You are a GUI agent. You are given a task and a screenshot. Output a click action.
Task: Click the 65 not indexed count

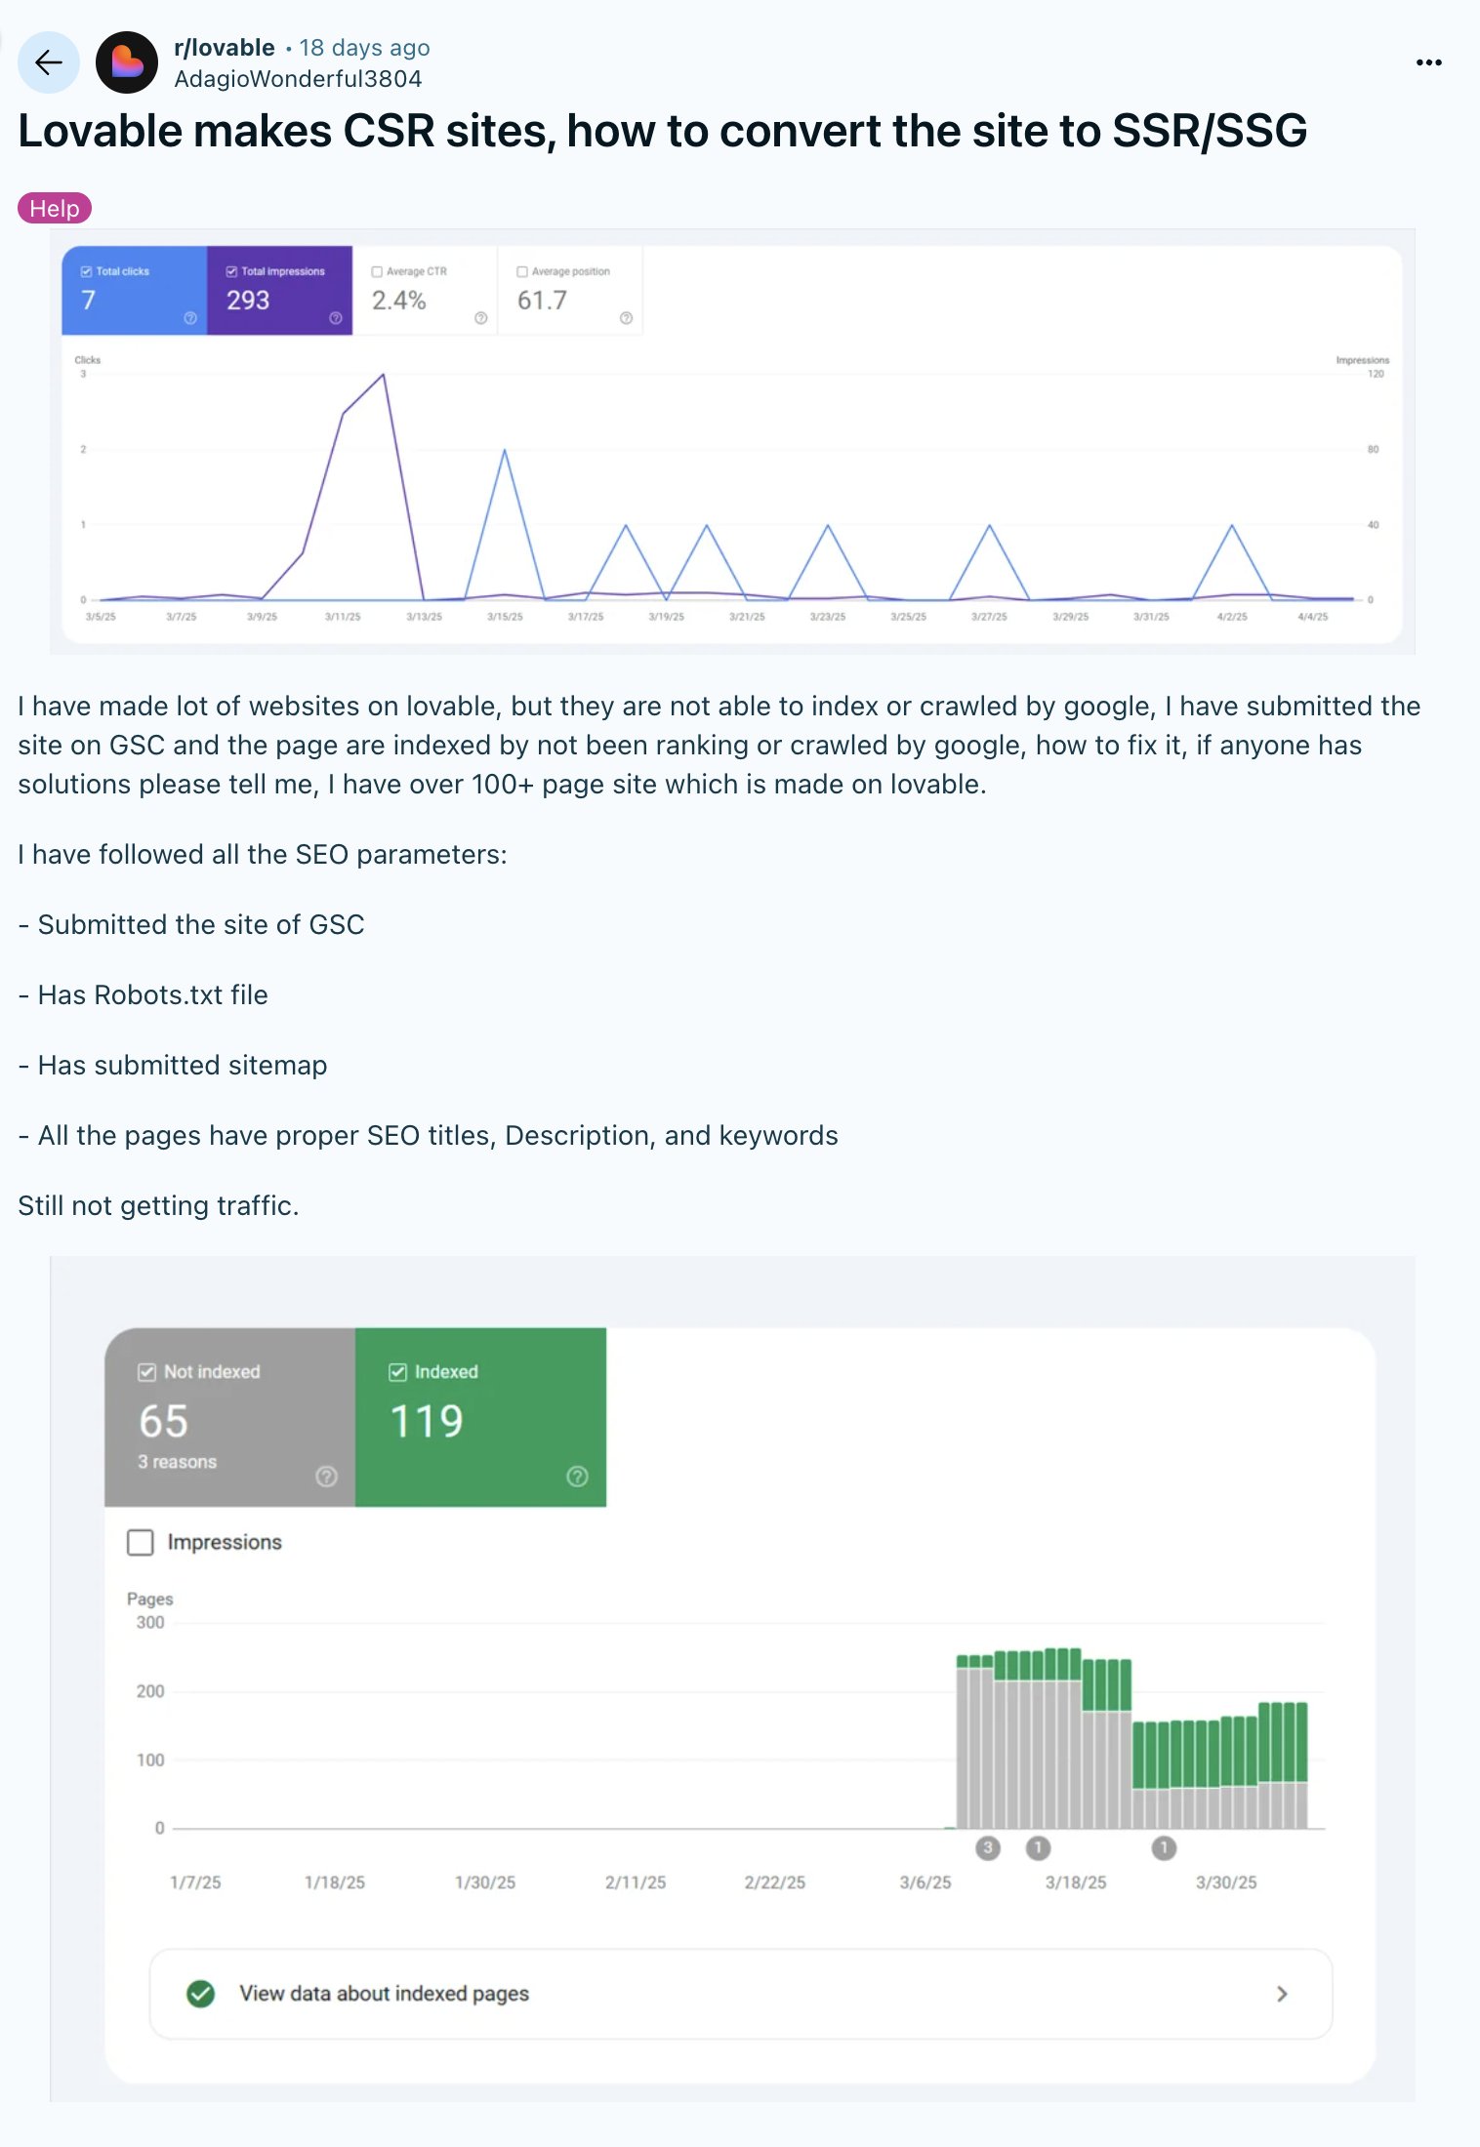(163, 1421)
